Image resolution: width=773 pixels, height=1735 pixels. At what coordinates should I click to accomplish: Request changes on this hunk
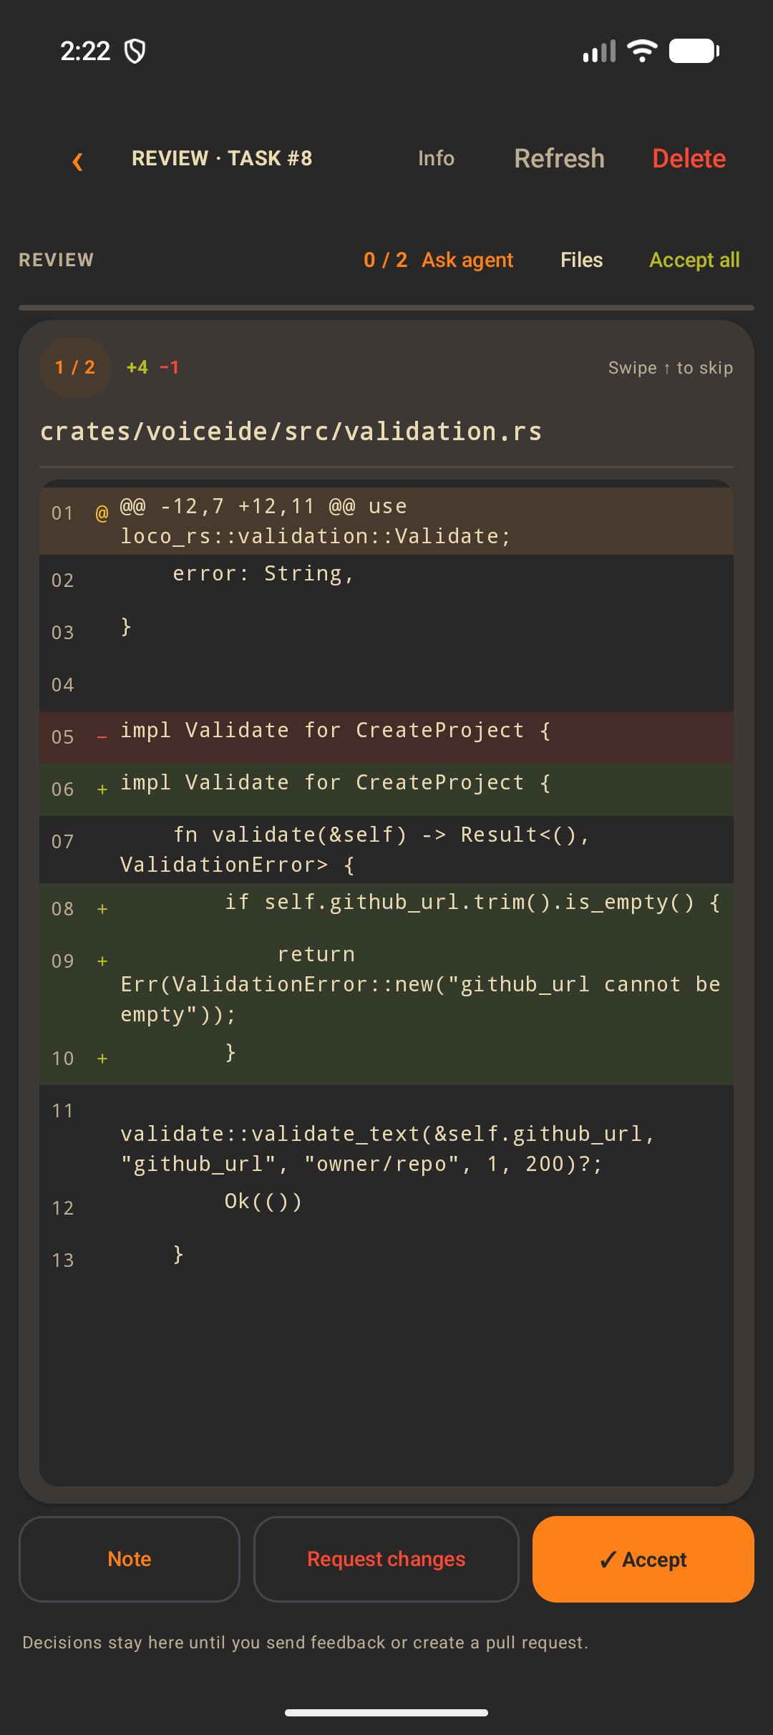(386, 1559)
